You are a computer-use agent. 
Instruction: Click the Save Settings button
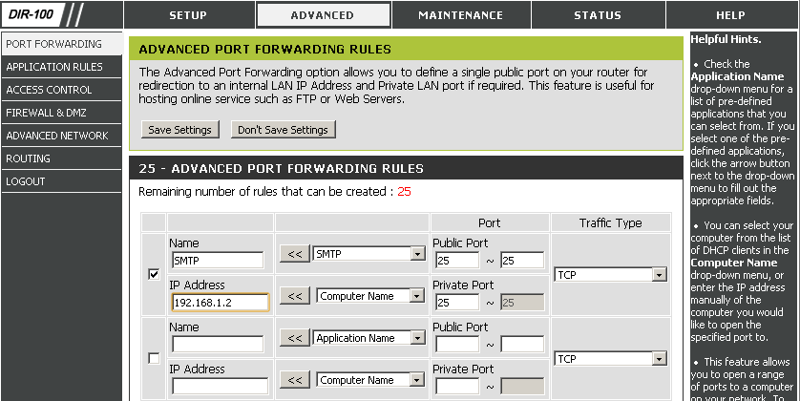(180, 130)
